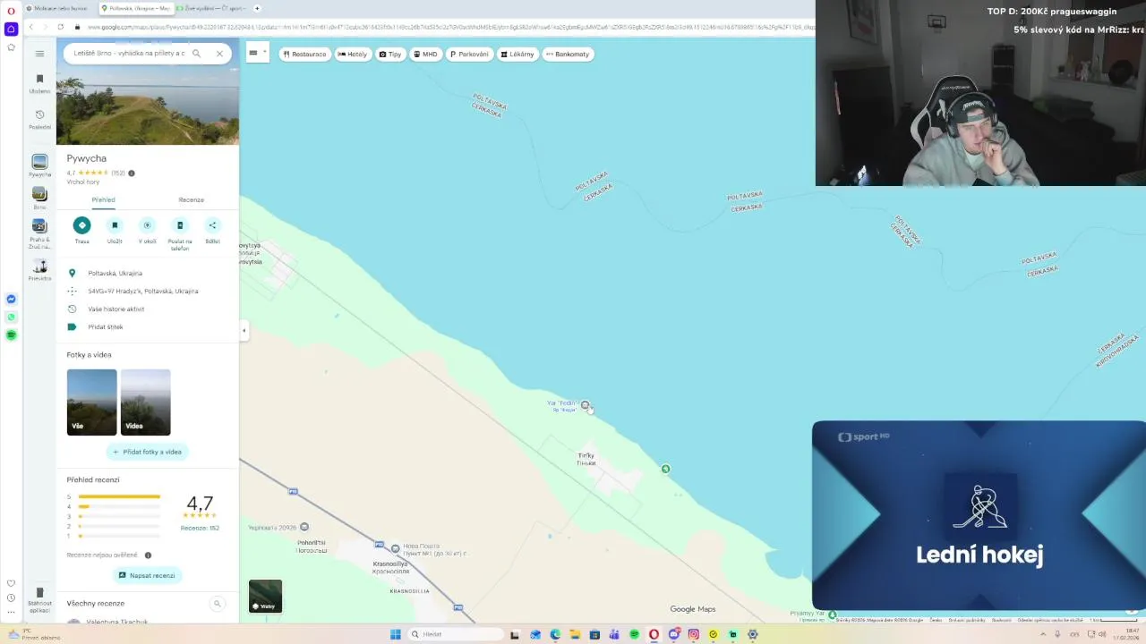This screenshot has height=644, width=1146.
Task: Click the search magnifier in Maps search box
Action: pos(196,54)
